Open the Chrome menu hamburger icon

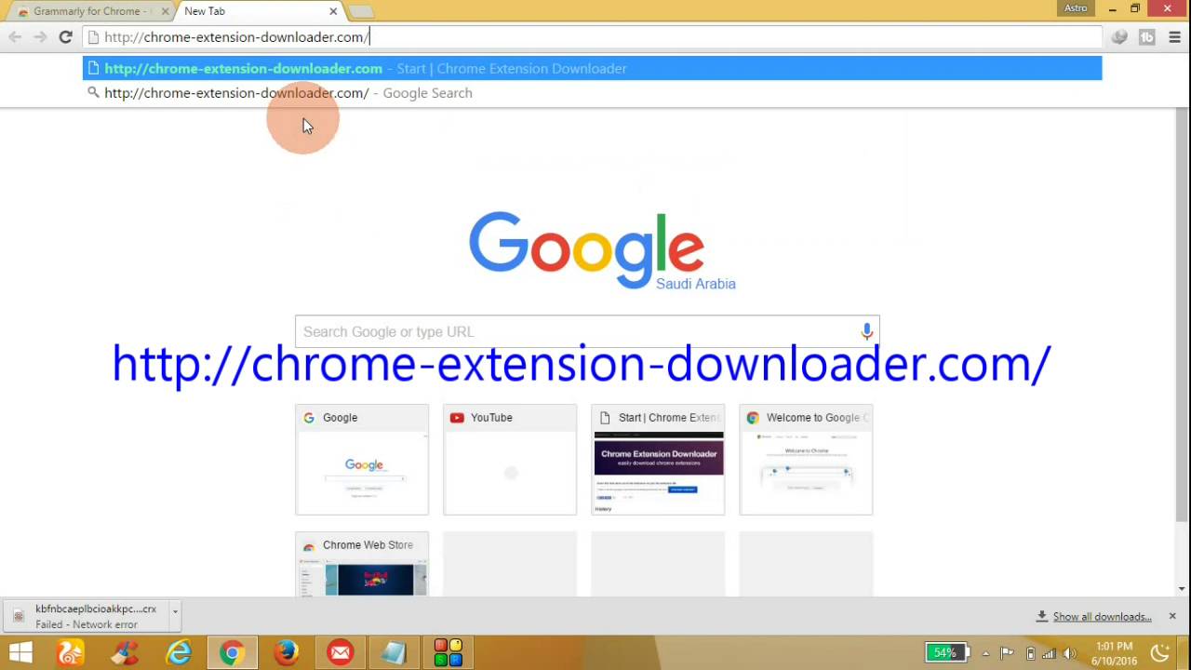1174,37
